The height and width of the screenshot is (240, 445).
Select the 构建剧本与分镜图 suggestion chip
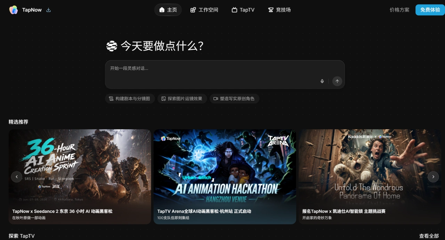130,99
